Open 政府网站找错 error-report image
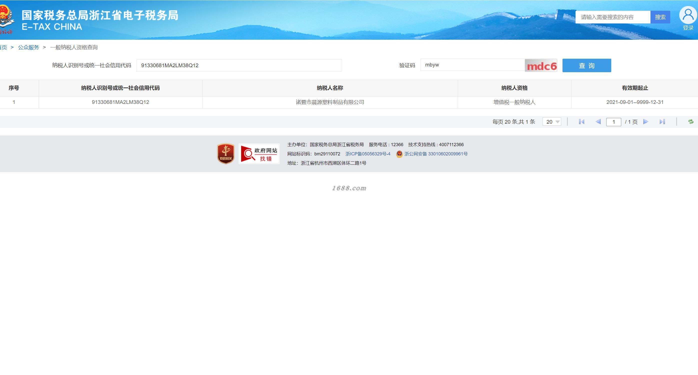This screenshot has width=698, height=375. pyautogui.click(x=259, y=154)
